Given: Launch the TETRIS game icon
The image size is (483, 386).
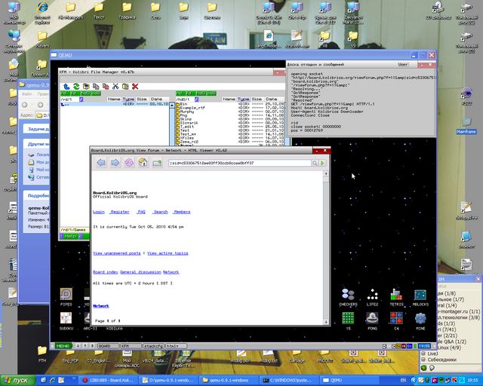Looking at the screenshot, I should tap(396, 297).
